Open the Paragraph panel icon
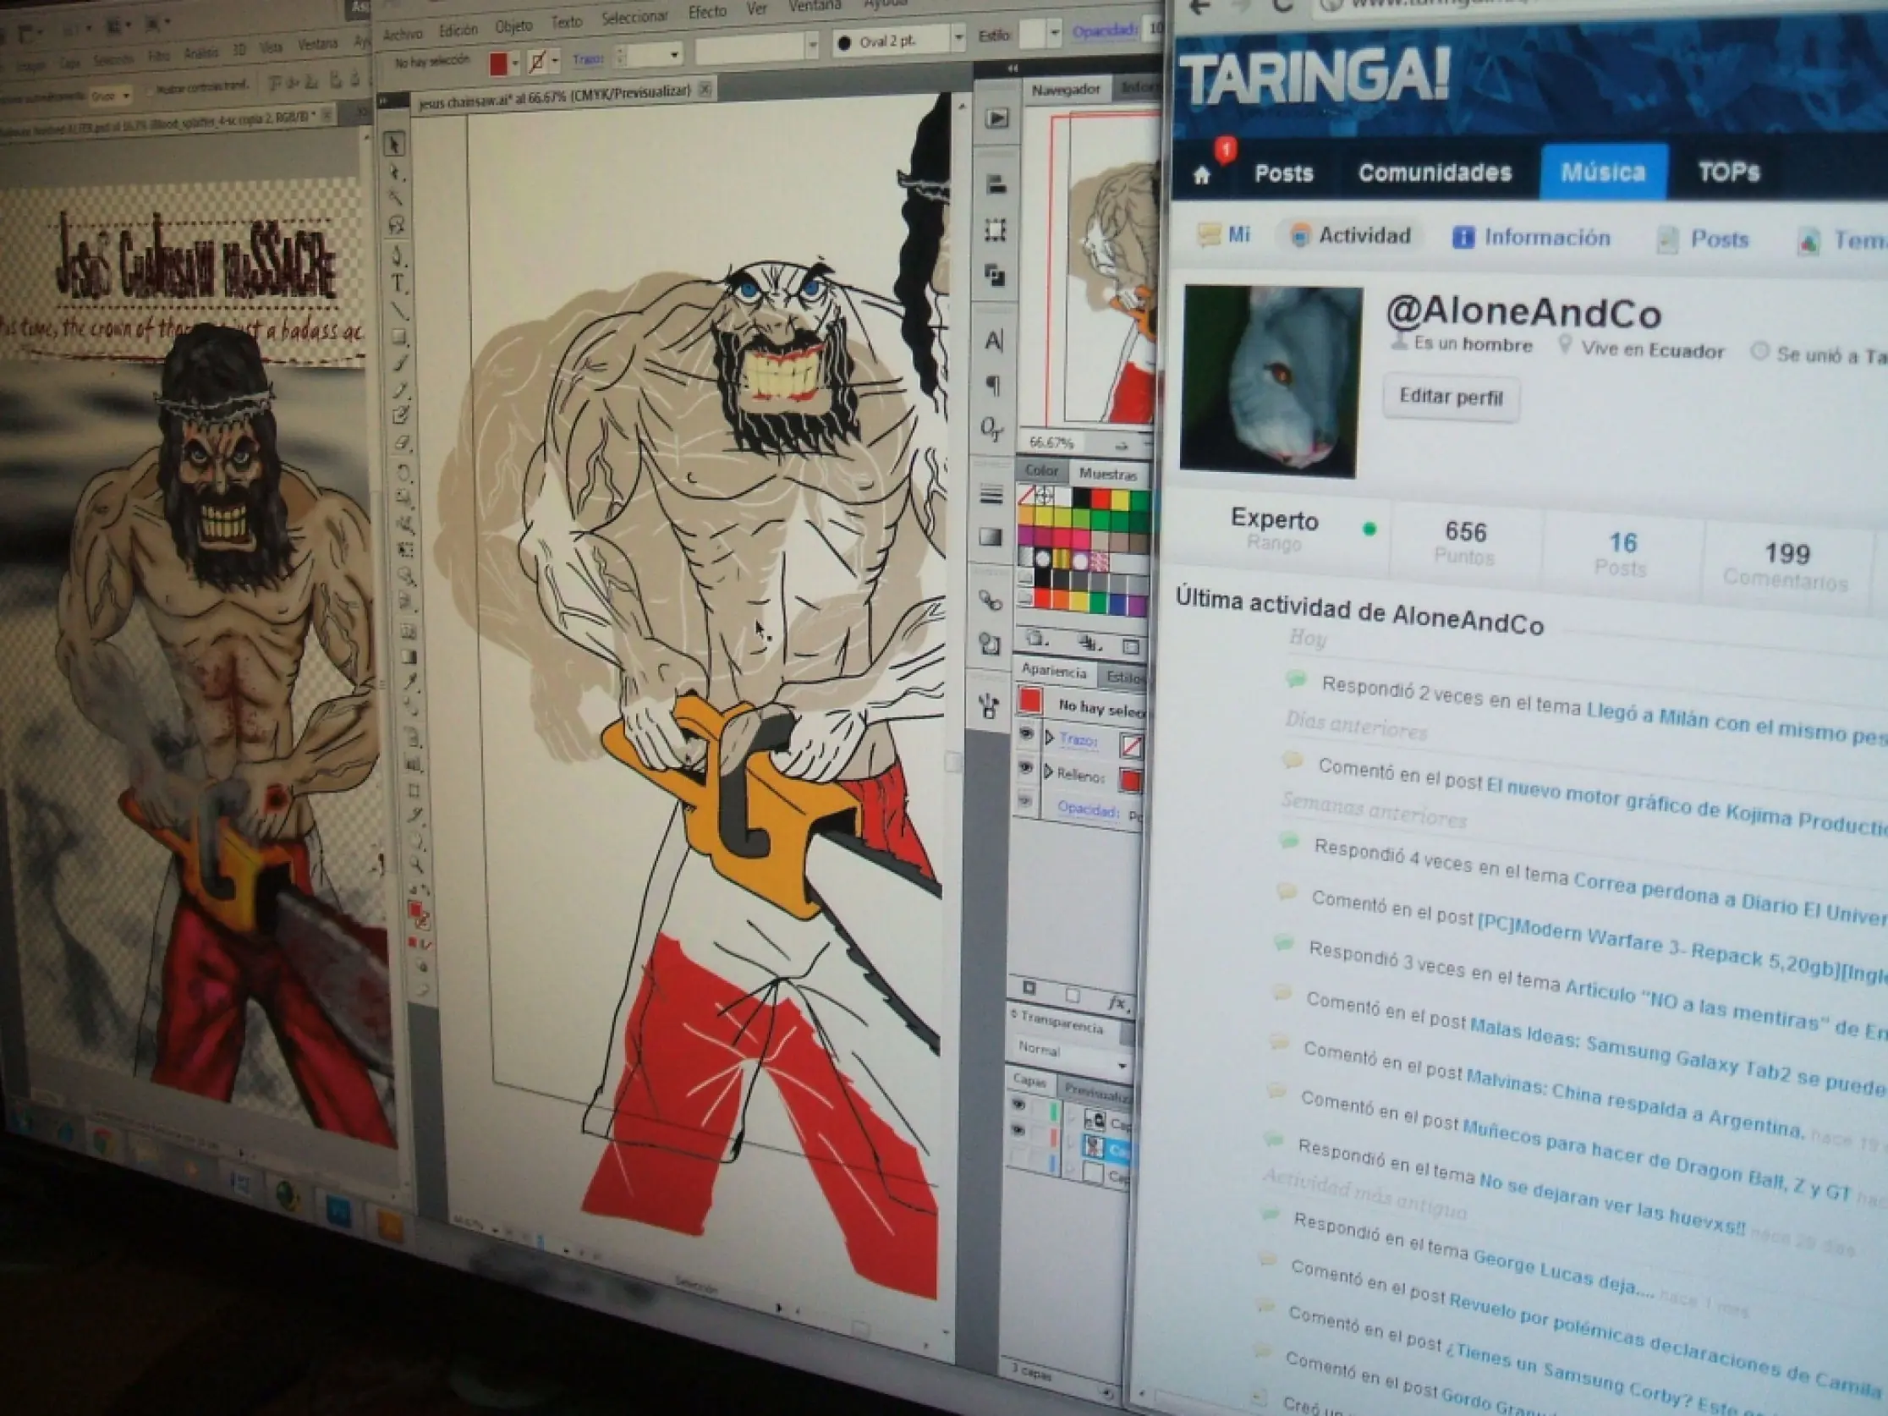This screenshot has height=1416, width=1888. 993,385
